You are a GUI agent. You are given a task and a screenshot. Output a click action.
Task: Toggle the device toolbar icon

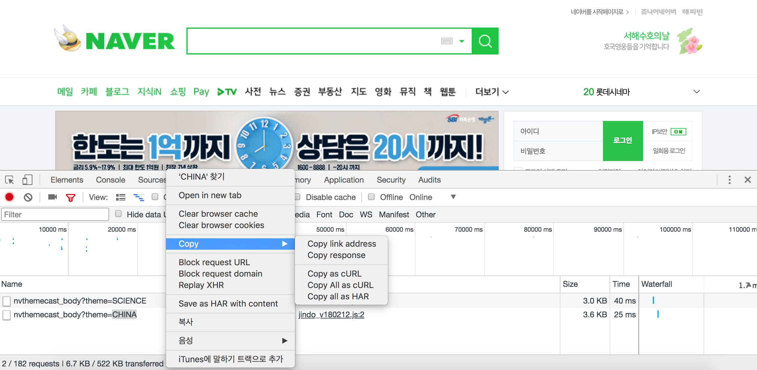click(27, 180)
